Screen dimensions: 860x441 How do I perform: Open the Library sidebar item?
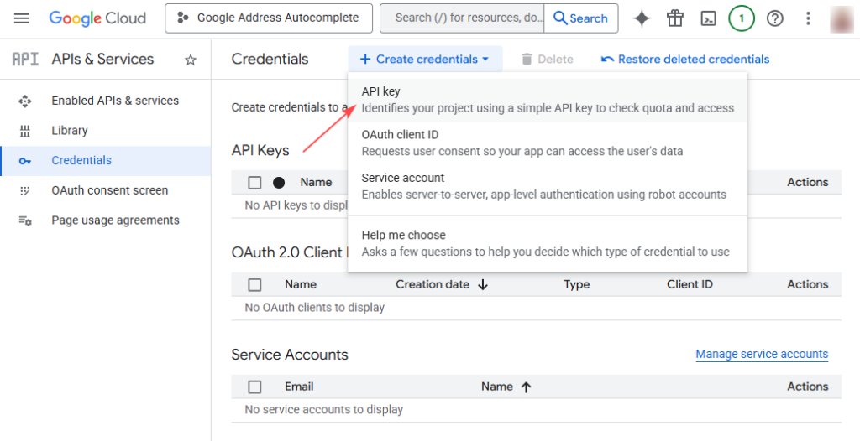pos(70,131)
